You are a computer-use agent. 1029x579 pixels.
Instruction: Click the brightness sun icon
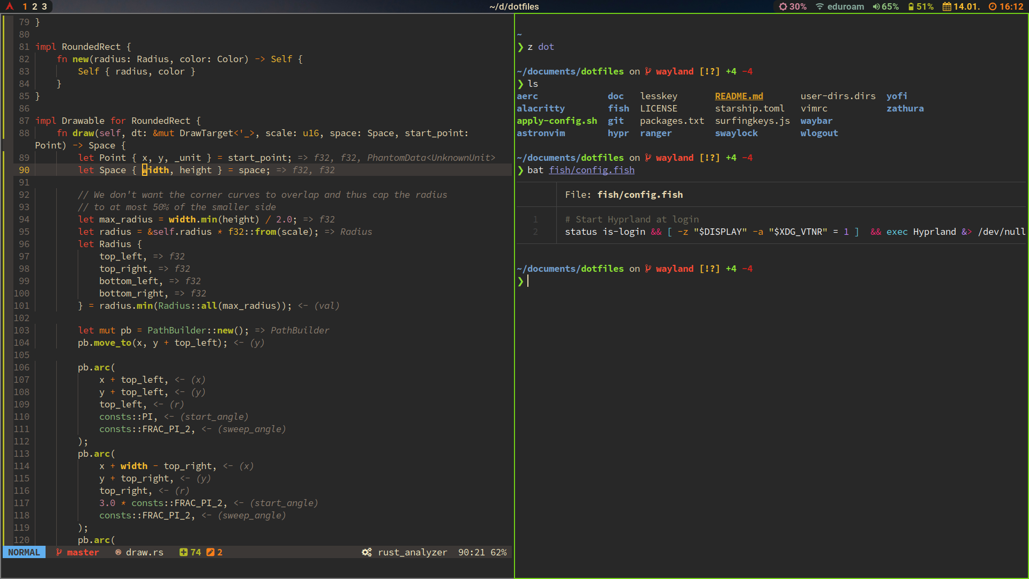783,6
